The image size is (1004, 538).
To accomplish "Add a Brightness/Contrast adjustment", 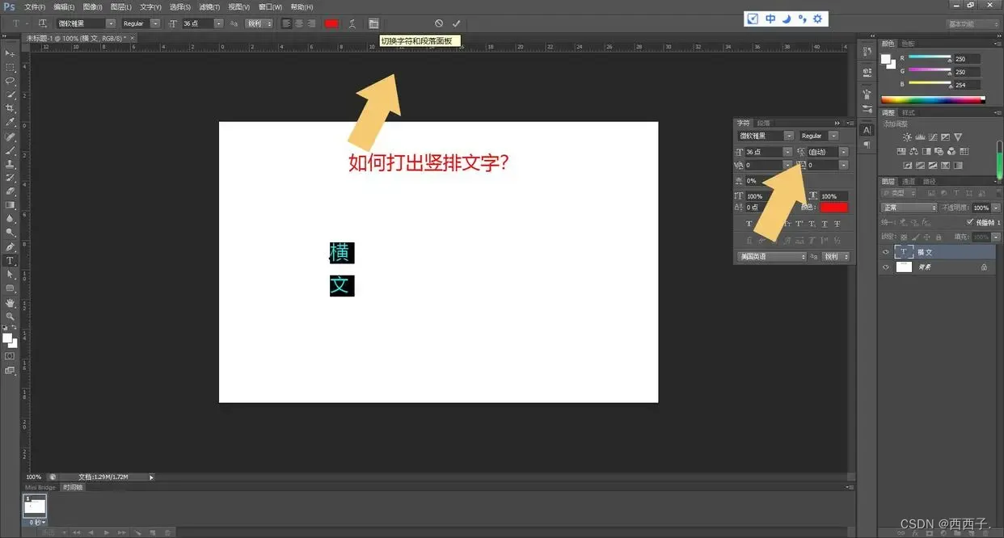I will pyautogui.click(x=907, y=137).
